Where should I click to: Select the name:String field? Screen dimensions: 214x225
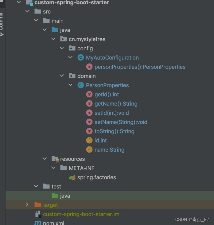point(109,150)
